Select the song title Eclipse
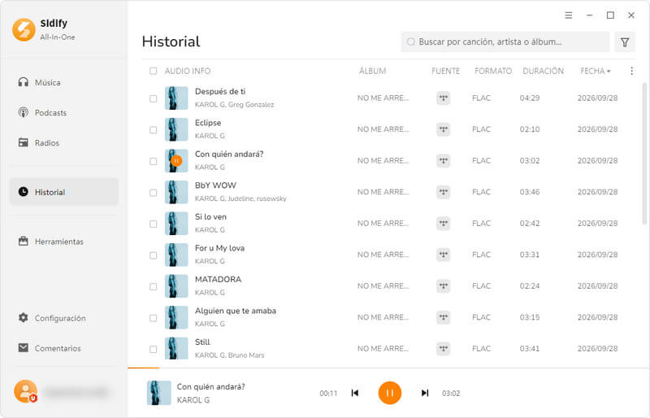 tap(208, 123)
